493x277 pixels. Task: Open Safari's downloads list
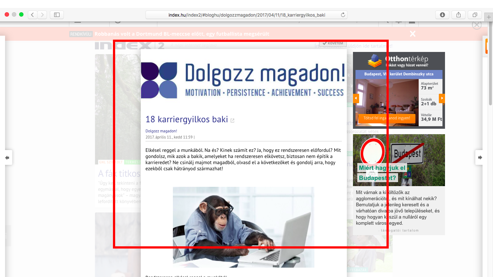pyautogui.click(x=442, y=15)
